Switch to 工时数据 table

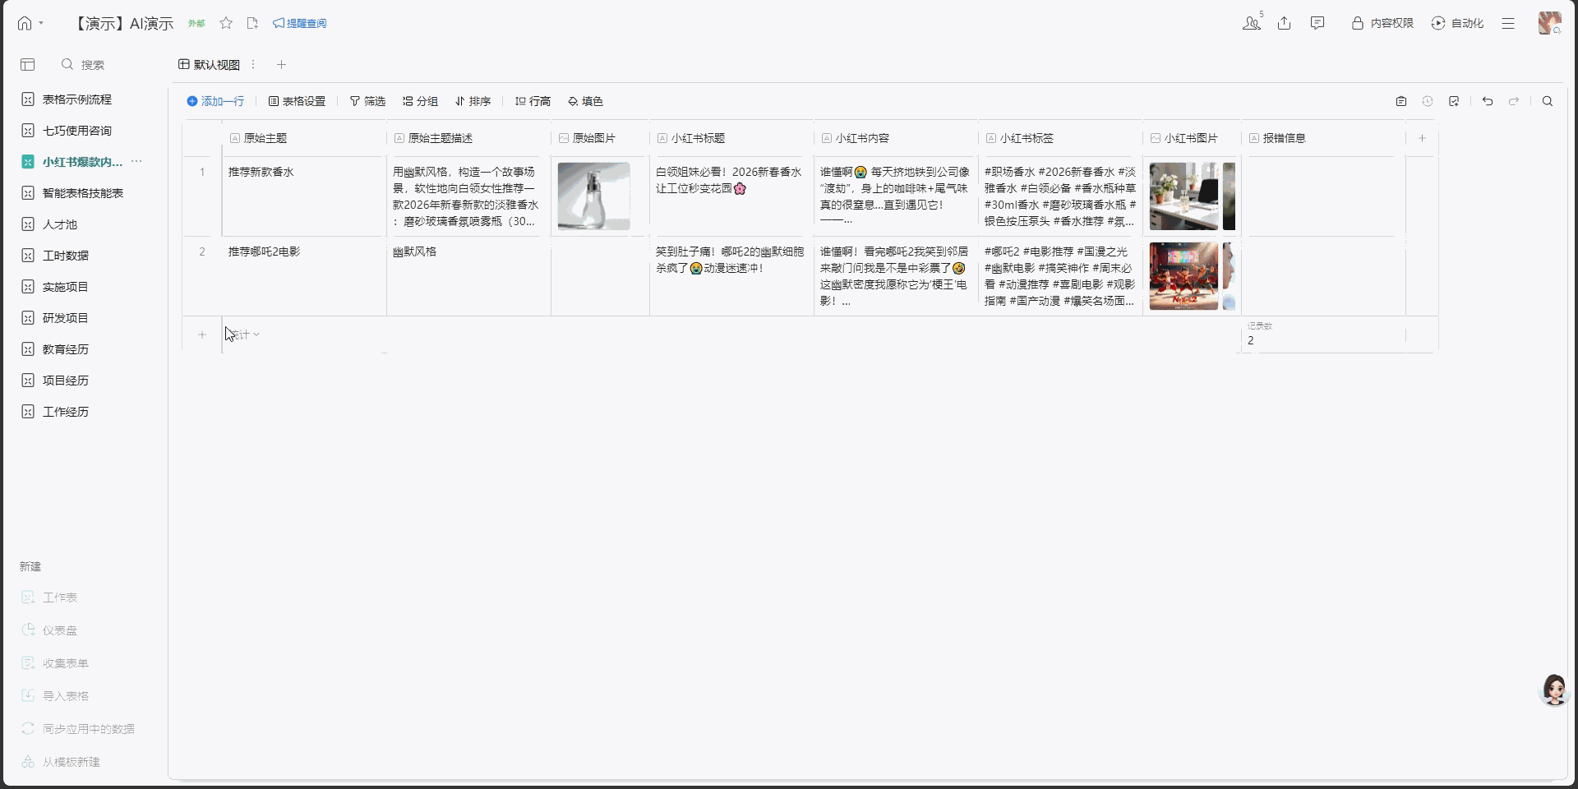[x=64, y=255]
